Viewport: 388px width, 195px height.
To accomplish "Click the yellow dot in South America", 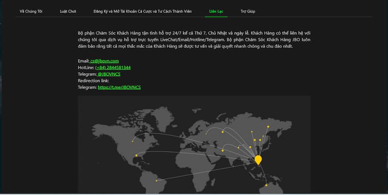I will tap(156, 181).
